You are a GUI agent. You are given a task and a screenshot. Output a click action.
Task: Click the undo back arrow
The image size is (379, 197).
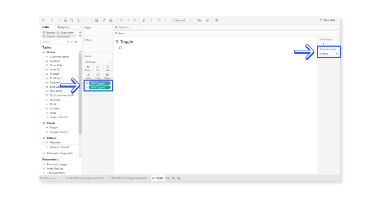(52, 20)
